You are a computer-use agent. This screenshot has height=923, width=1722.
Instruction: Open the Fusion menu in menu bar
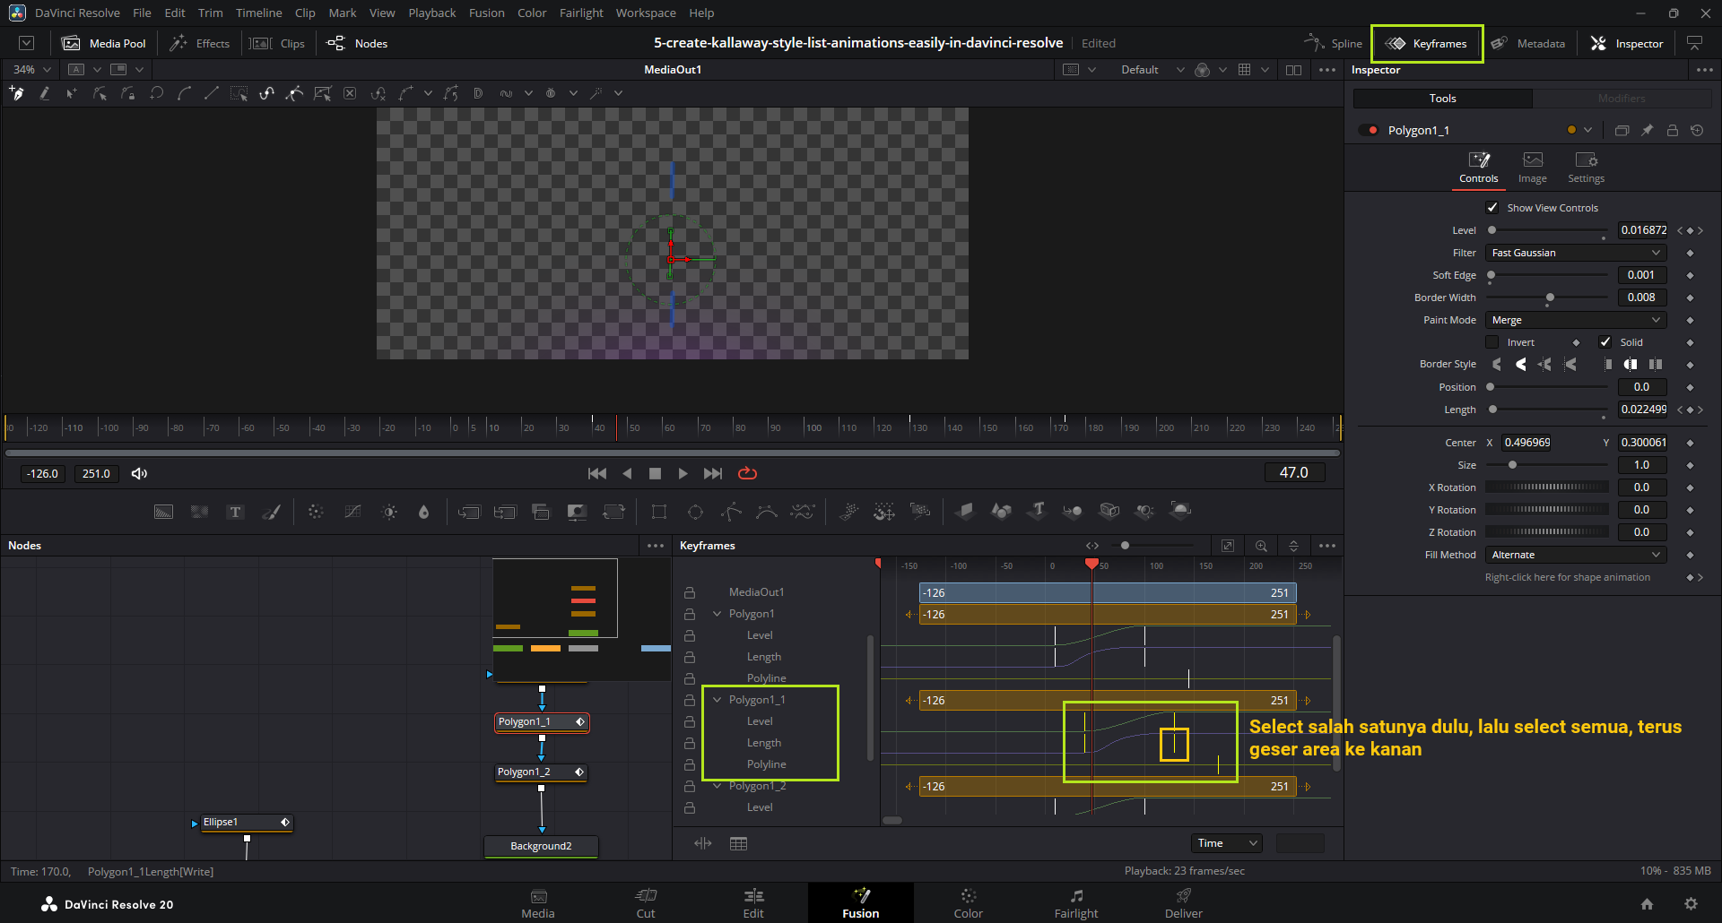point(486,13)
